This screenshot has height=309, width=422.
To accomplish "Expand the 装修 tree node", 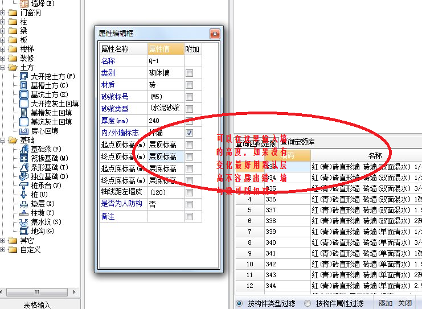I will click(2, 58).
